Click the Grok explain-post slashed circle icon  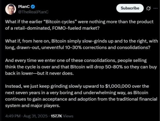pyautogui.click(x=148, y=8)
